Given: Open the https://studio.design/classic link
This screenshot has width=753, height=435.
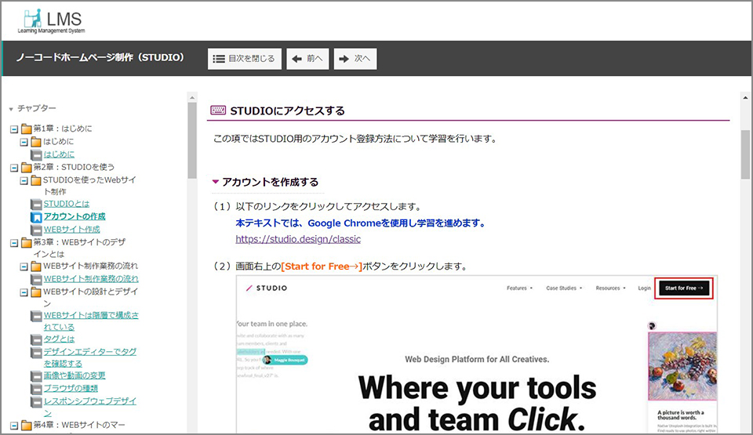Looking at the screenshot, I should click(x=298, y=238).
